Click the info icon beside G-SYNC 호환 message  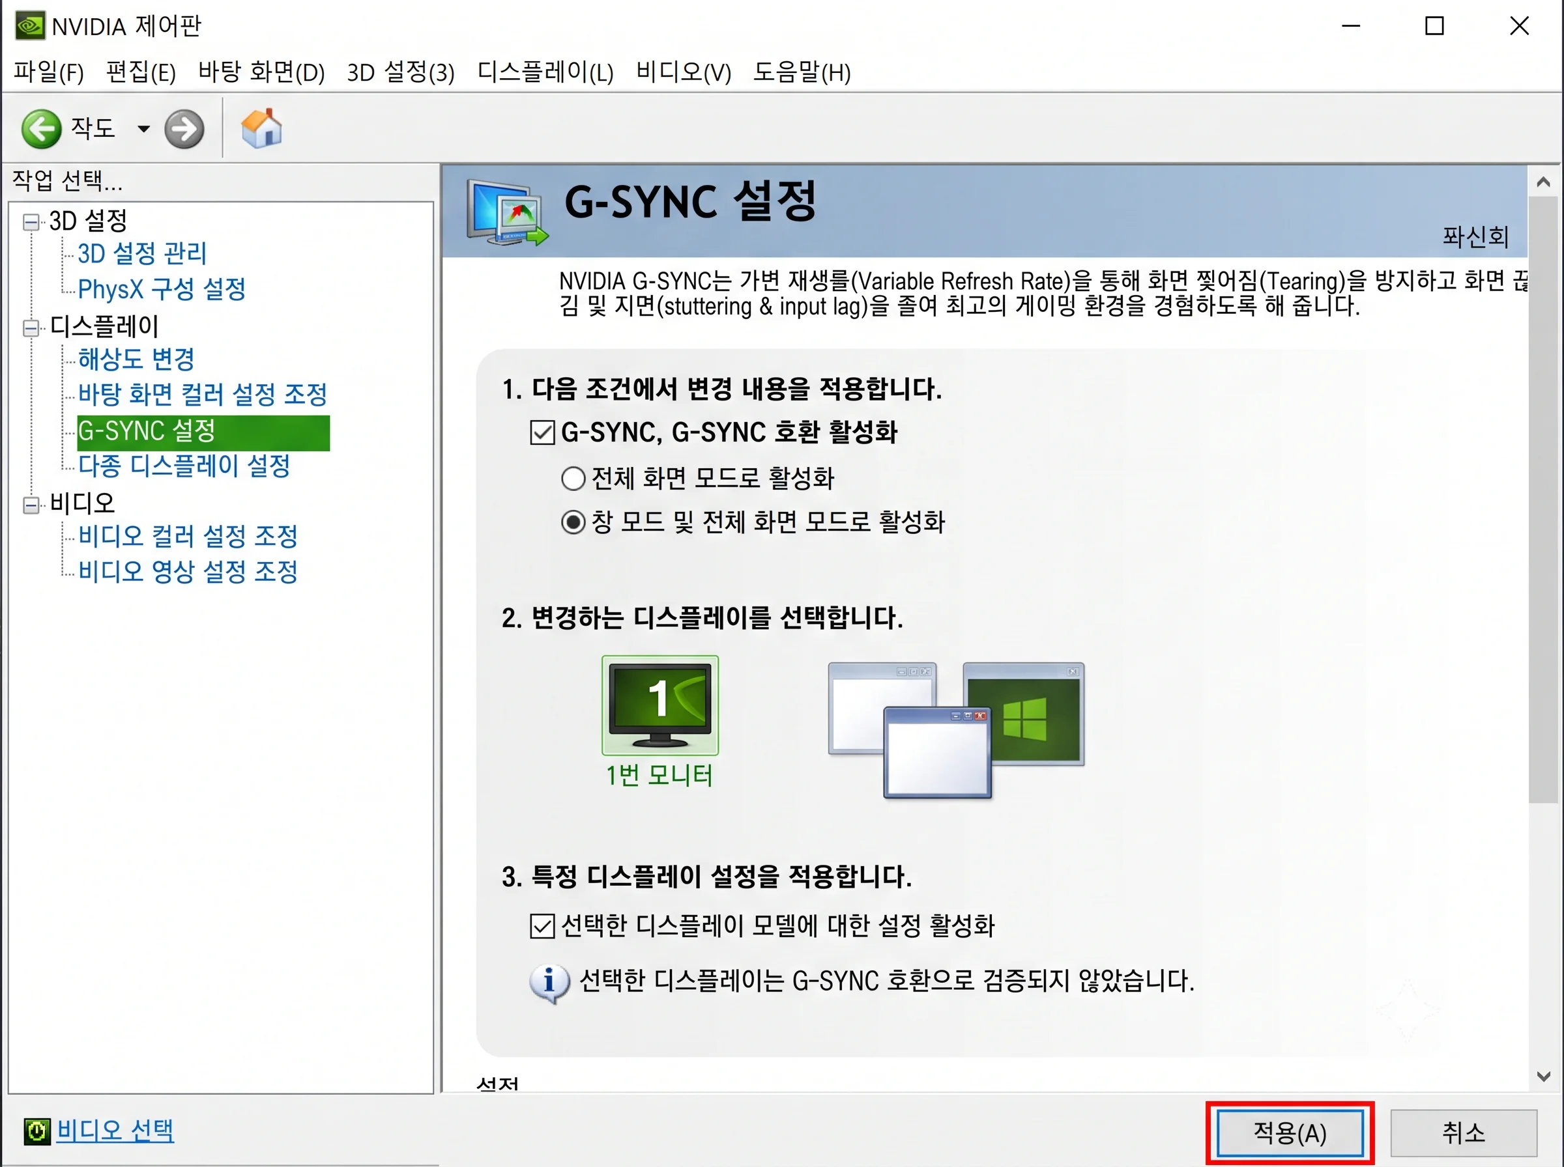coord(549,983)
